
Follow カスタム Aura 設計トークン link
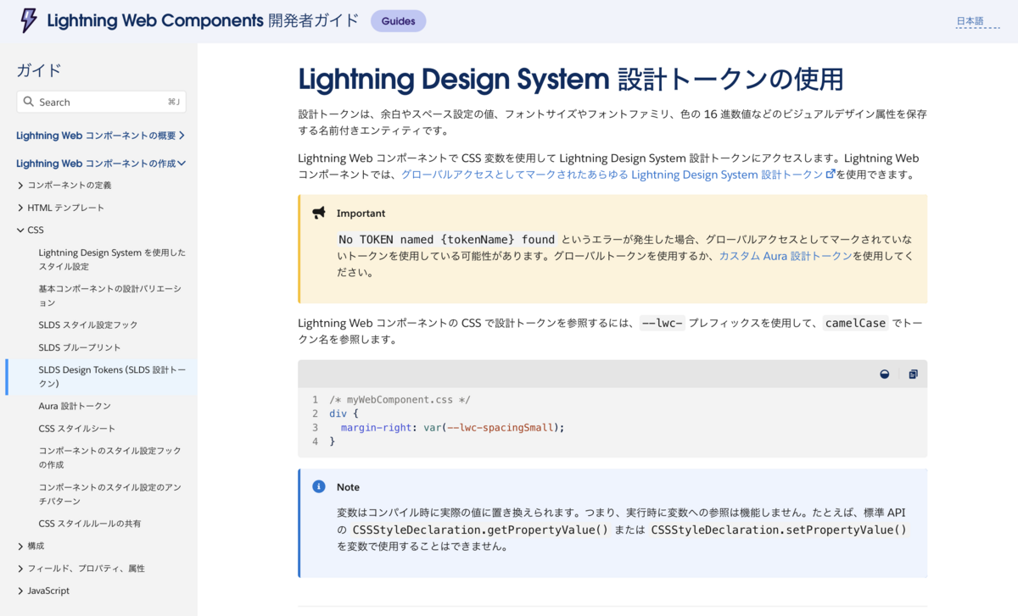coord(786,255)
